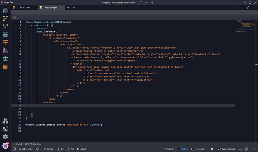Click the Line 26, Column 1 status
Screen dimensions: 258x152
click(x=34, y=144)
